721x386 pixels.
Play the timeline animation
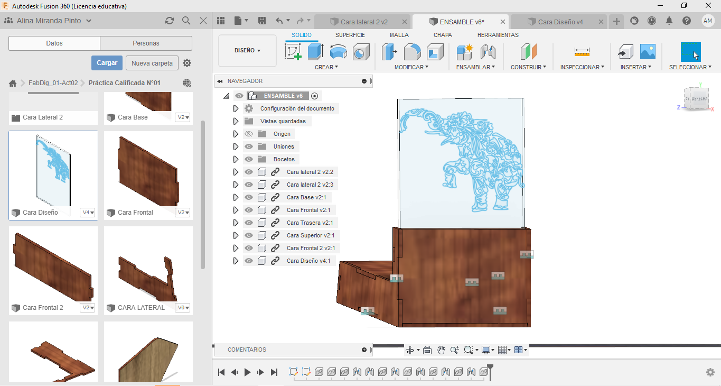[x=248, y=372]
